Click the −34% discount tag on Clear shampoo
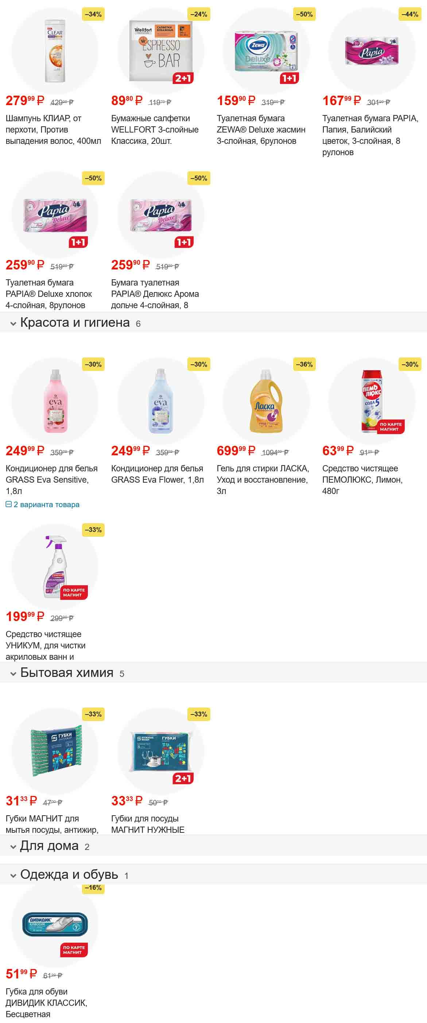Viewport: 427px width, 1023px height. tap(93, 14)
